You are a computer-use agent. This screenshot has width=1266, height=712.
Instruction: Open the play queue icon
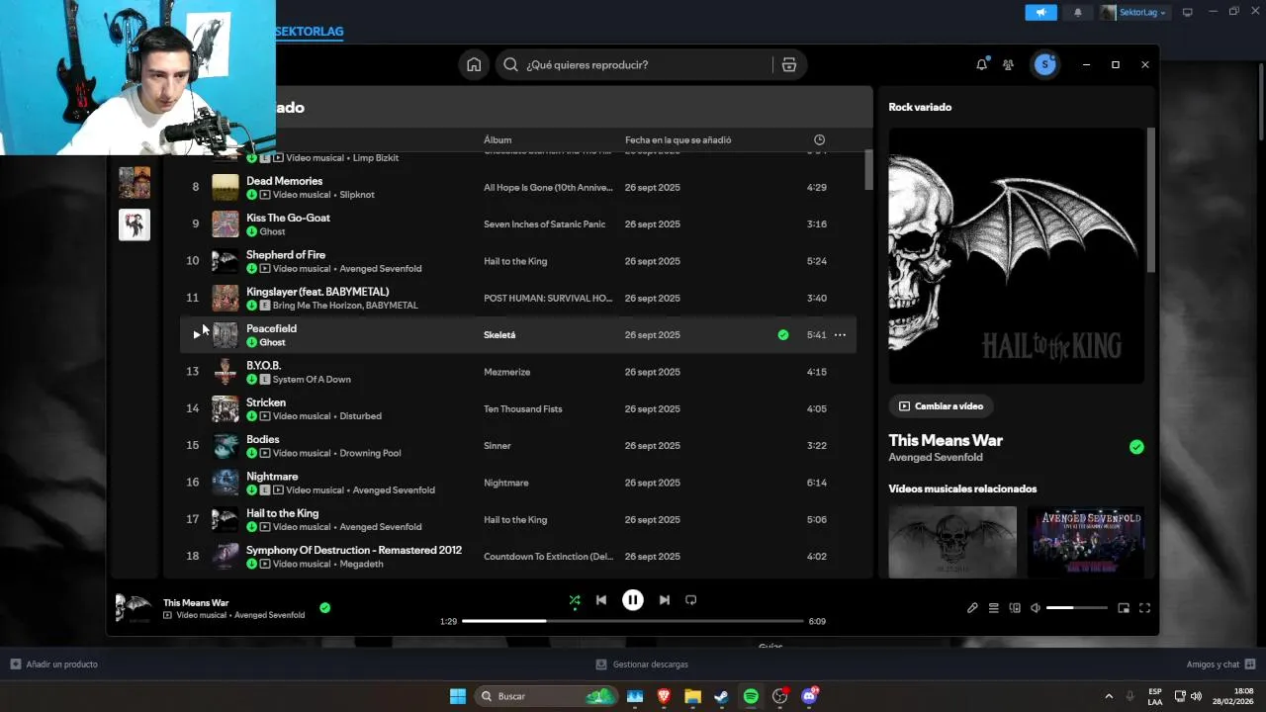[994, 608]
